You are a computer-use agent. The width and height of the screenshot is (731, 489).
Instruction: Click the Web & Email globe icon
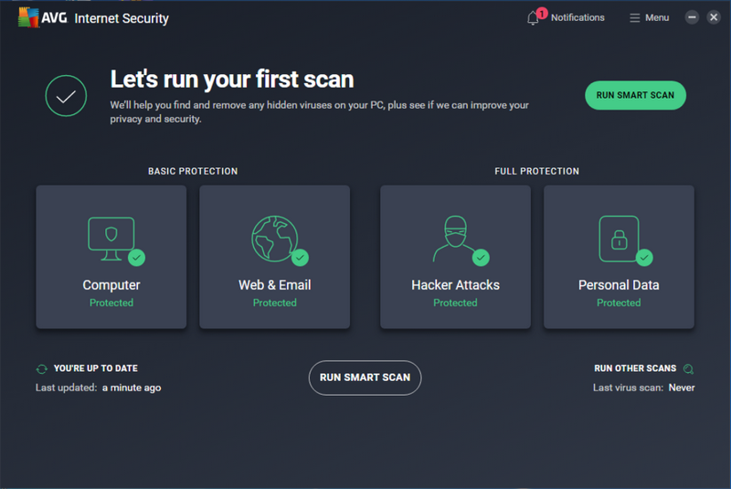point(274,237)
